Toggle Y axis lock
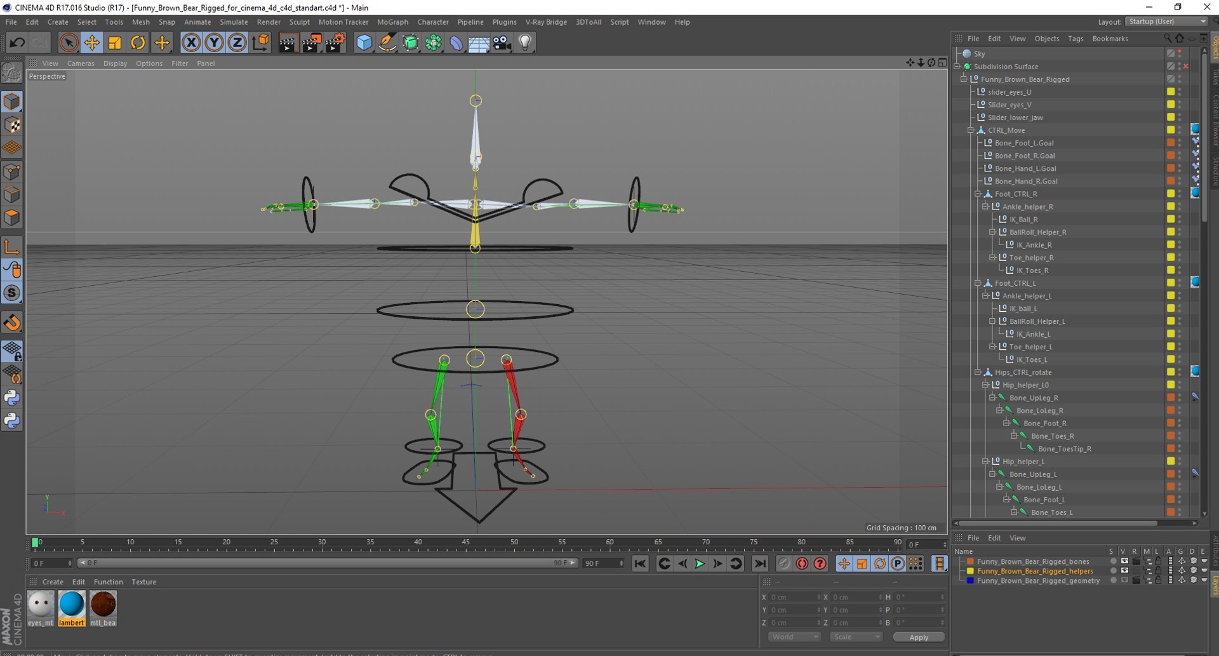 (x=214, y=43)
